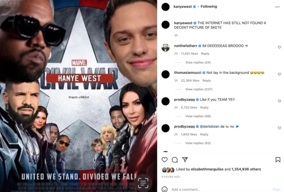Viewport: 284px width, 192px height.
Task: Expand View replies (24)
Action: coord(198,62)
